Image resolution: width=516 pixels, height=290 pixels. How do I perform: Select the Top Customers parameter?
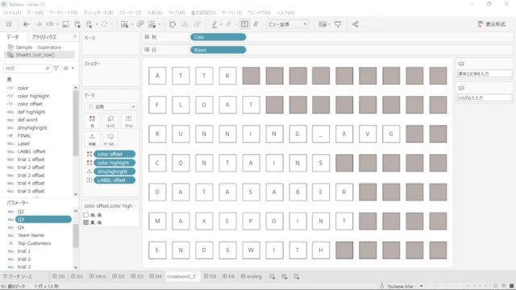[34, 243]
